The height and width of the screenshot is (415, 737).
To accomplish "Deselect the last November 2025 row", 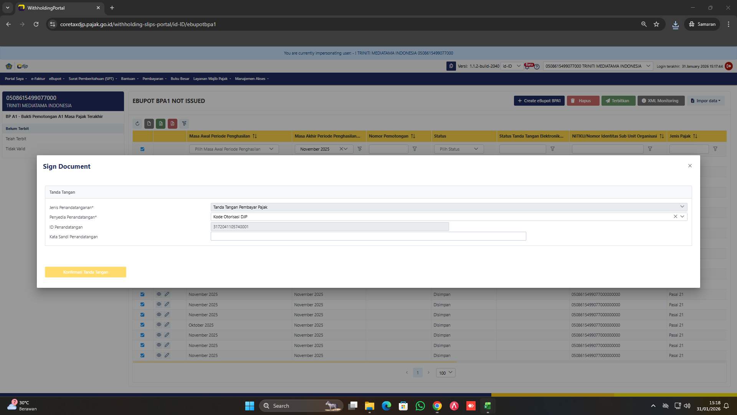I will [x=142, y=355].
